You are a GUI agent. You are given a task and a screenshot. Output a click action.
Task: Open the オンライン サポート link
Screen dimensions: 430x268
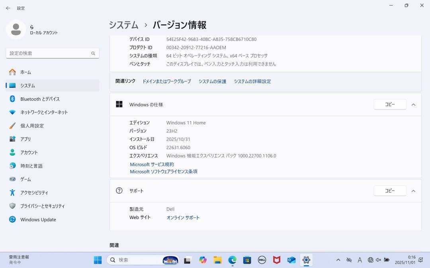click(x=183, y=218)
